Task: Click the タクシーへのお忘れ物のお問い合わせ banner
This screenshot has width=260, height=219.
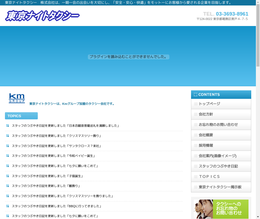Action: [x=221, y=209]
